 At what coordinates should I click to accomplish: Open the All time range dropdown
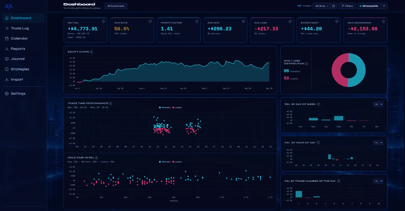[x=321, y=6]
